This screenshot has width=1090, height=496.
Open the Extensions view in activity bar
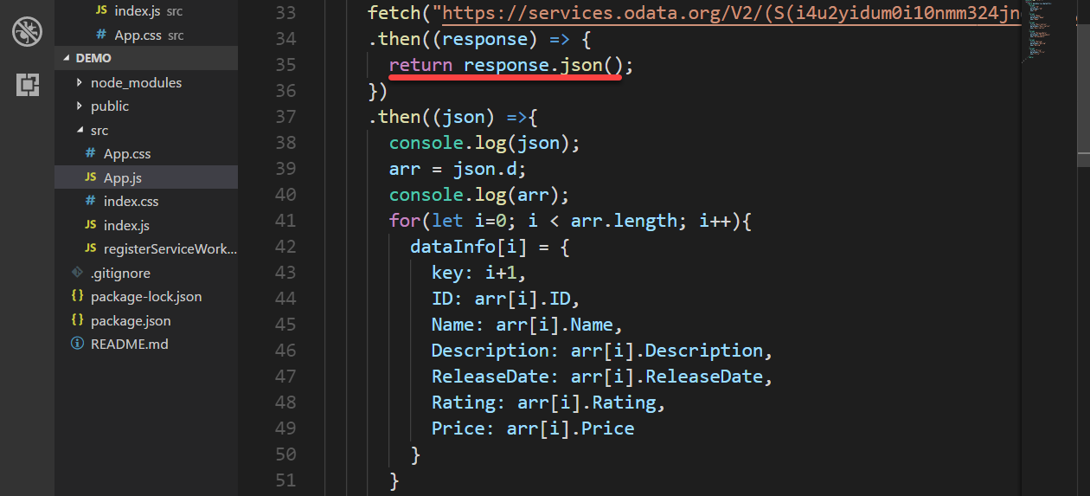point(27,84)
